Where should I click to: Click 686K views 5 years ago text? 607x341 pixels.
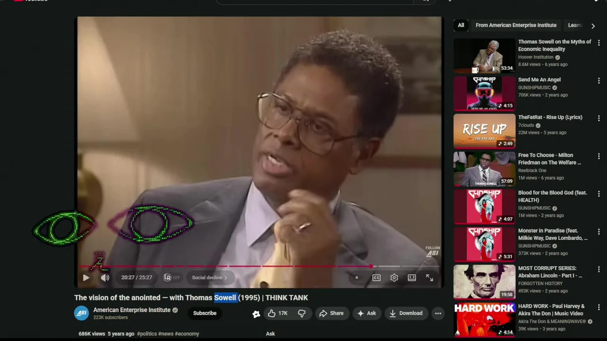(x=106, y=334)
